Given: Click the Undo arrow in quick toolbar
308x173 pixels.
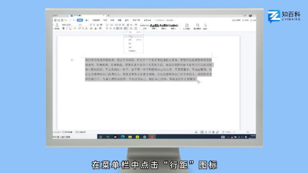Looking at the screenshot, I should pos(65,20).
